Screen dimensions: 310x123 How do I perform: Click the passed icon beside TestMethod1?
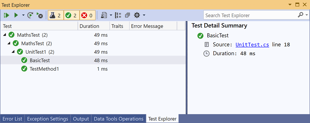point(24,69)
